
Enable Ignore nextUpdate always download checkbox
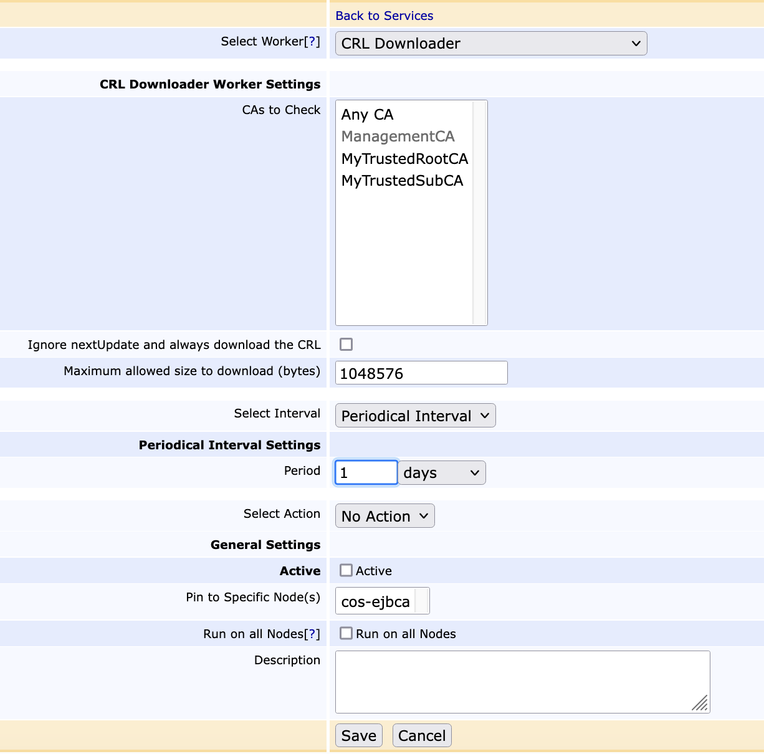pyautogui.click(x=346, y=345)
